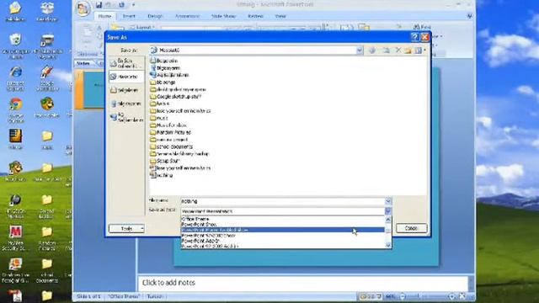Open My Recent Documents in places bar

point(126,63)
